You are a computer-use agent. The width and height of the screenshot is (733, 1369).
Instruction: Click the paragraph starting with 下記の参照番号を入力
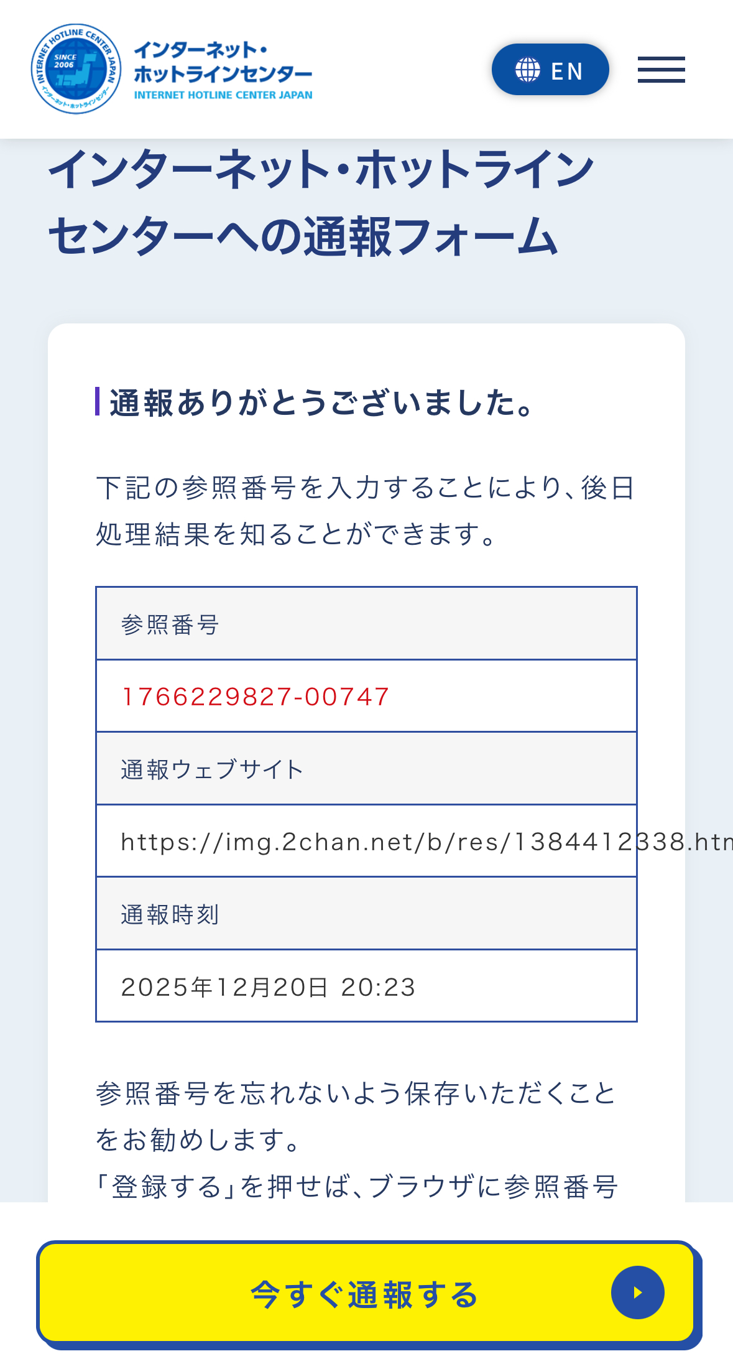click(366, 511)
